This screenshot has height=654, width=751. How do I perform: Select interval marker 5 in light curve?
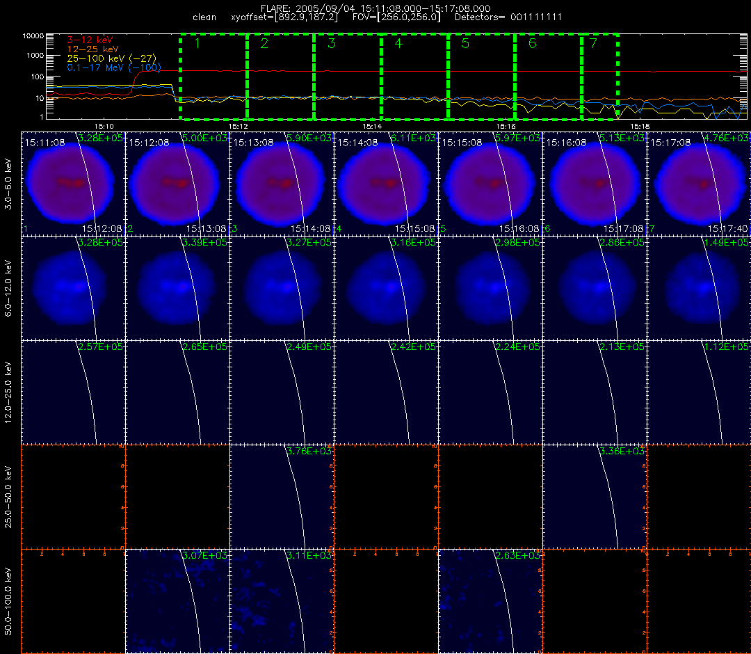coord(465,43)
